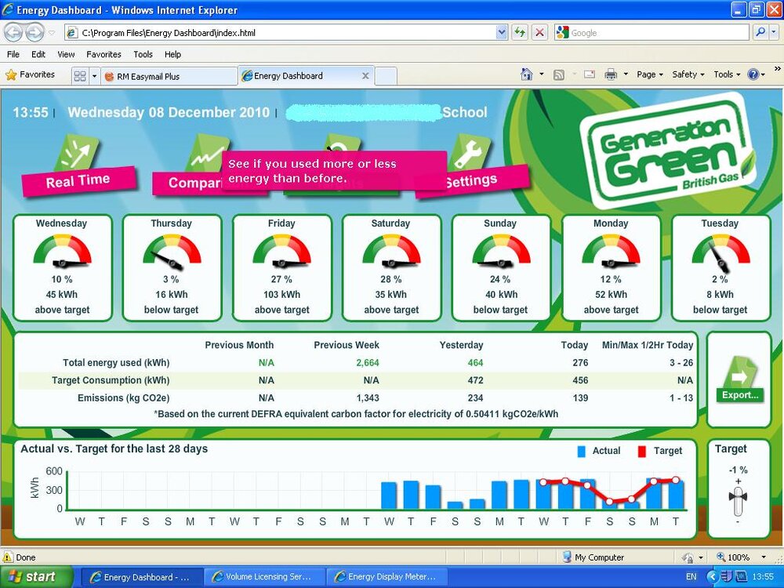Expand hidden system tray icons

[712, 576]
